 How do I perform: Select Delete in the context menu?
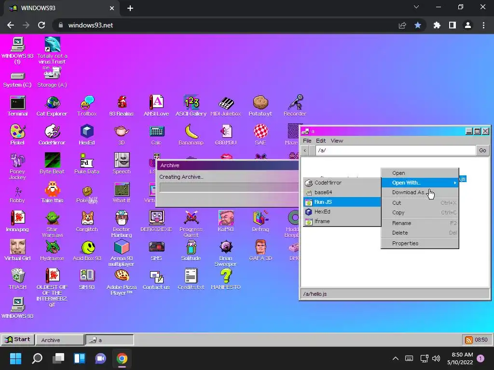point(420,233)
